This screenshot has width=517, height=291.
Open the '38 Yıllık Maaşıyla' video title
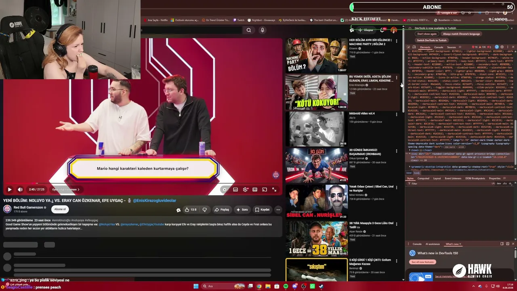(371, 225)
